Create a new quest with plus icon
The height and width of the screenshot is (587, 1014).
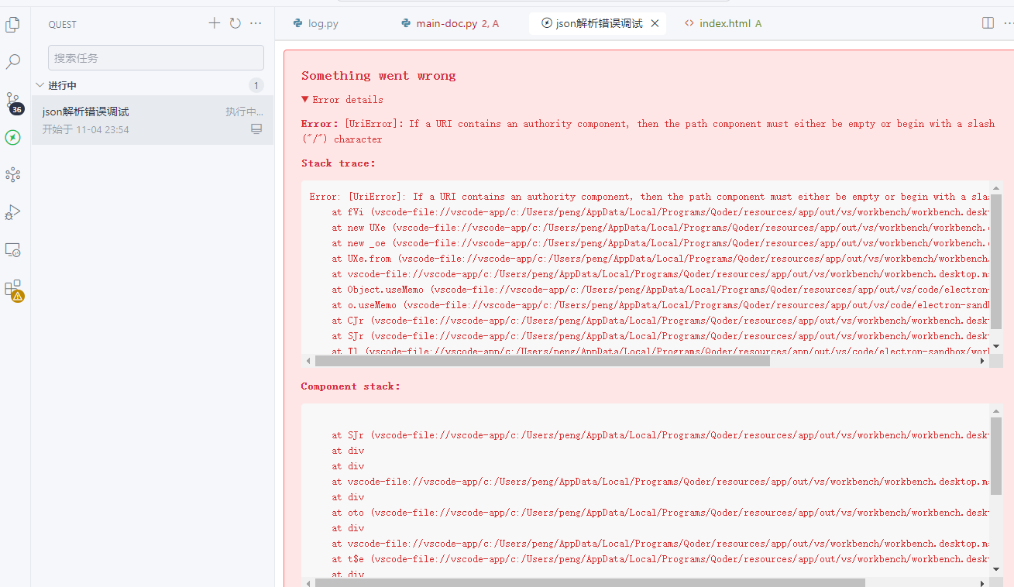(x=215, y=23)
